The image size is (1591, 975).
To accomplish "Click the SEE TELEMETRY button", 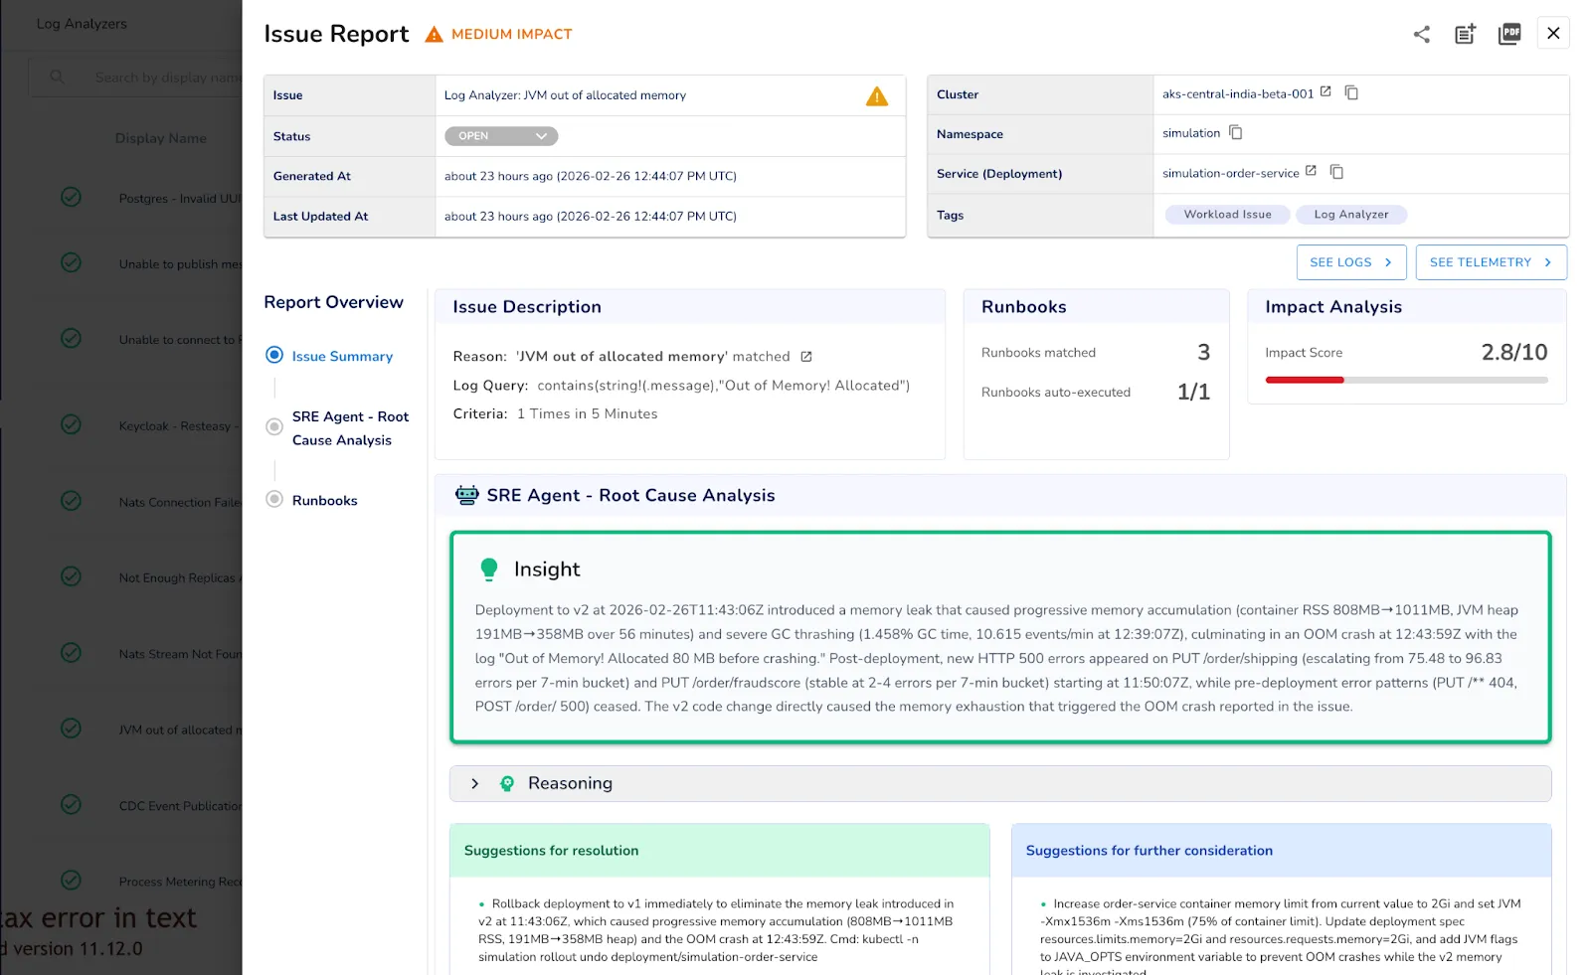I will pos(1492,262).
